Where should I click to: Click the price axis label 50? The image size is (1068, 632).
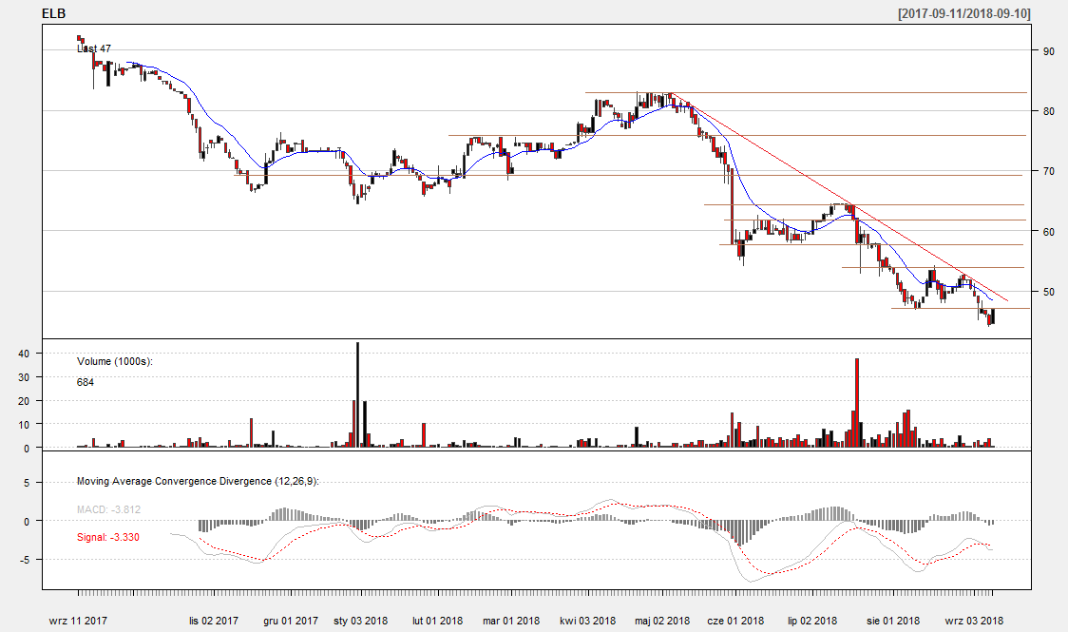tap(1048, 292)
